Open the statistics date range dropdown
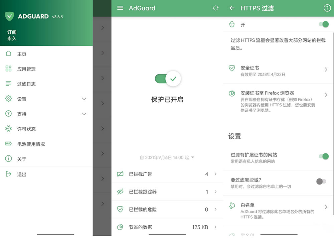The width and height of the screenshot is (334, 238). 193,157
